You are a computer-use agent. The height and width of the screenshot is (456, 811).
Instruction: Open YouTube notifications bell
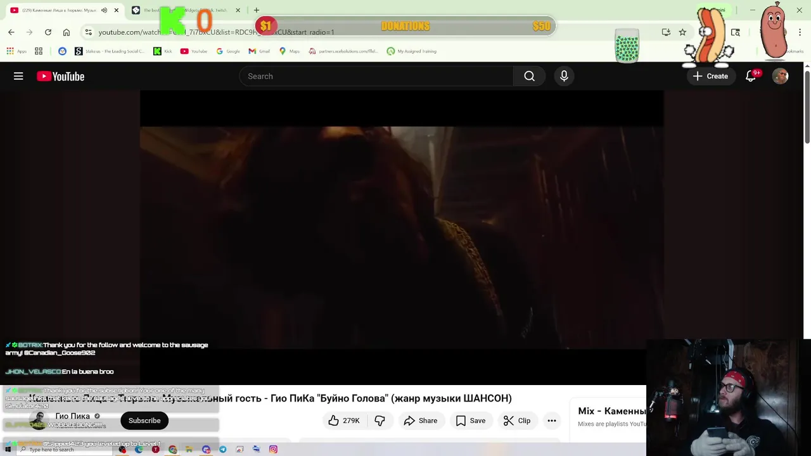[x=751, y=76]
